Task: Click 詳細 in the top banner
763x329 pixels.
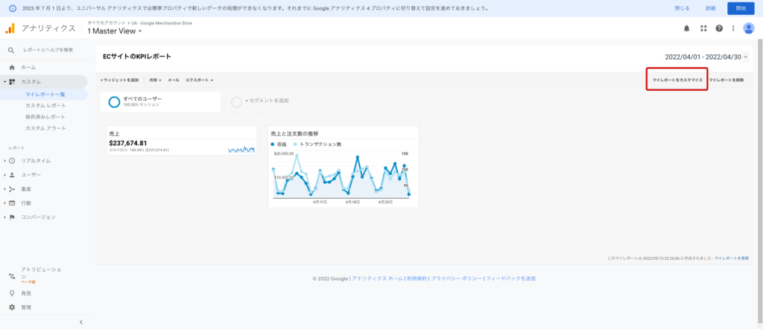Action: pos(710,8)
